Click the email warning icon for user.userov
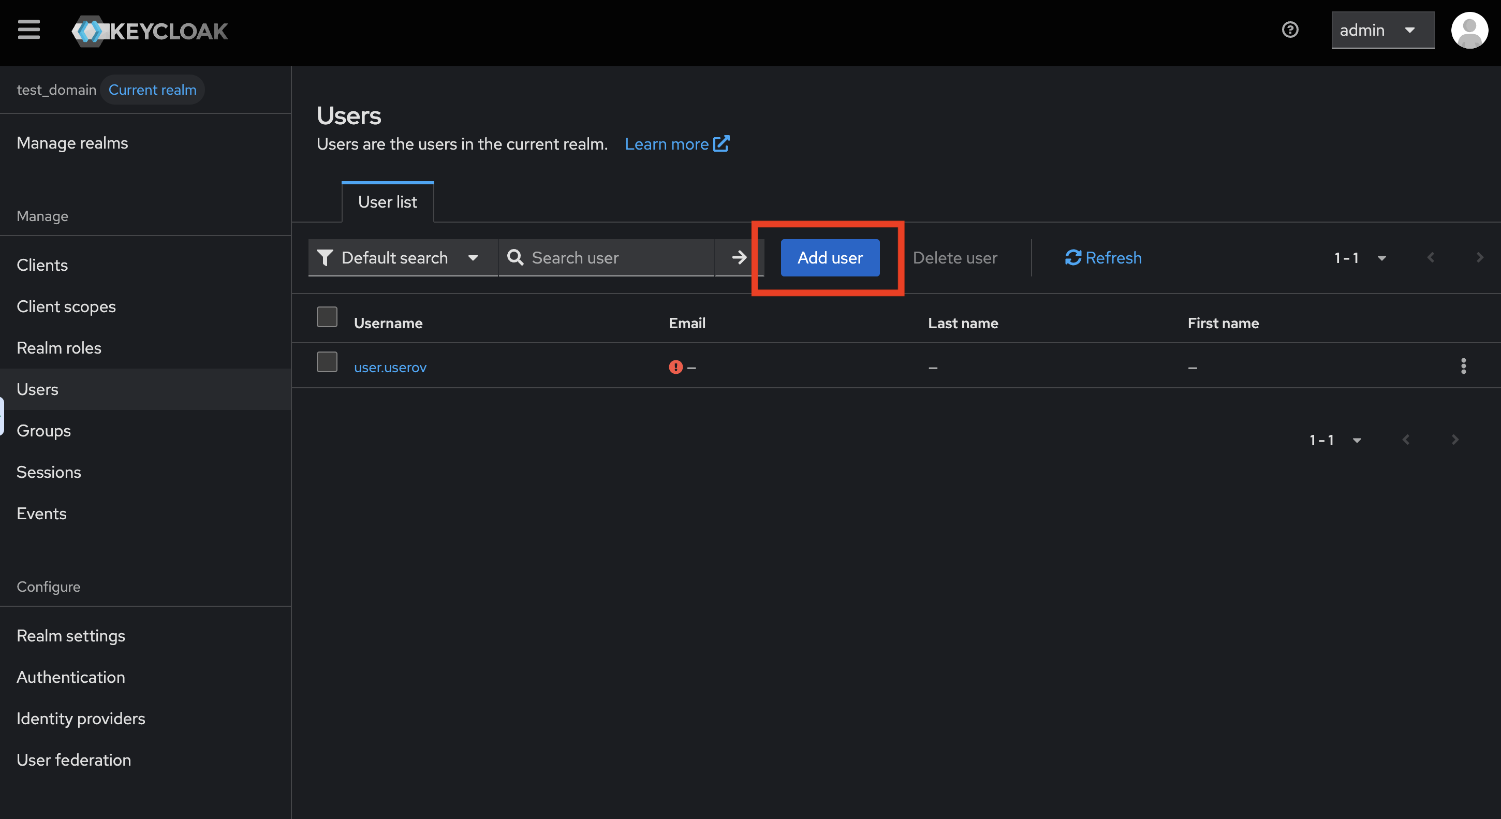This screenshot has width=1501, height=819. (x=675, y=367)
